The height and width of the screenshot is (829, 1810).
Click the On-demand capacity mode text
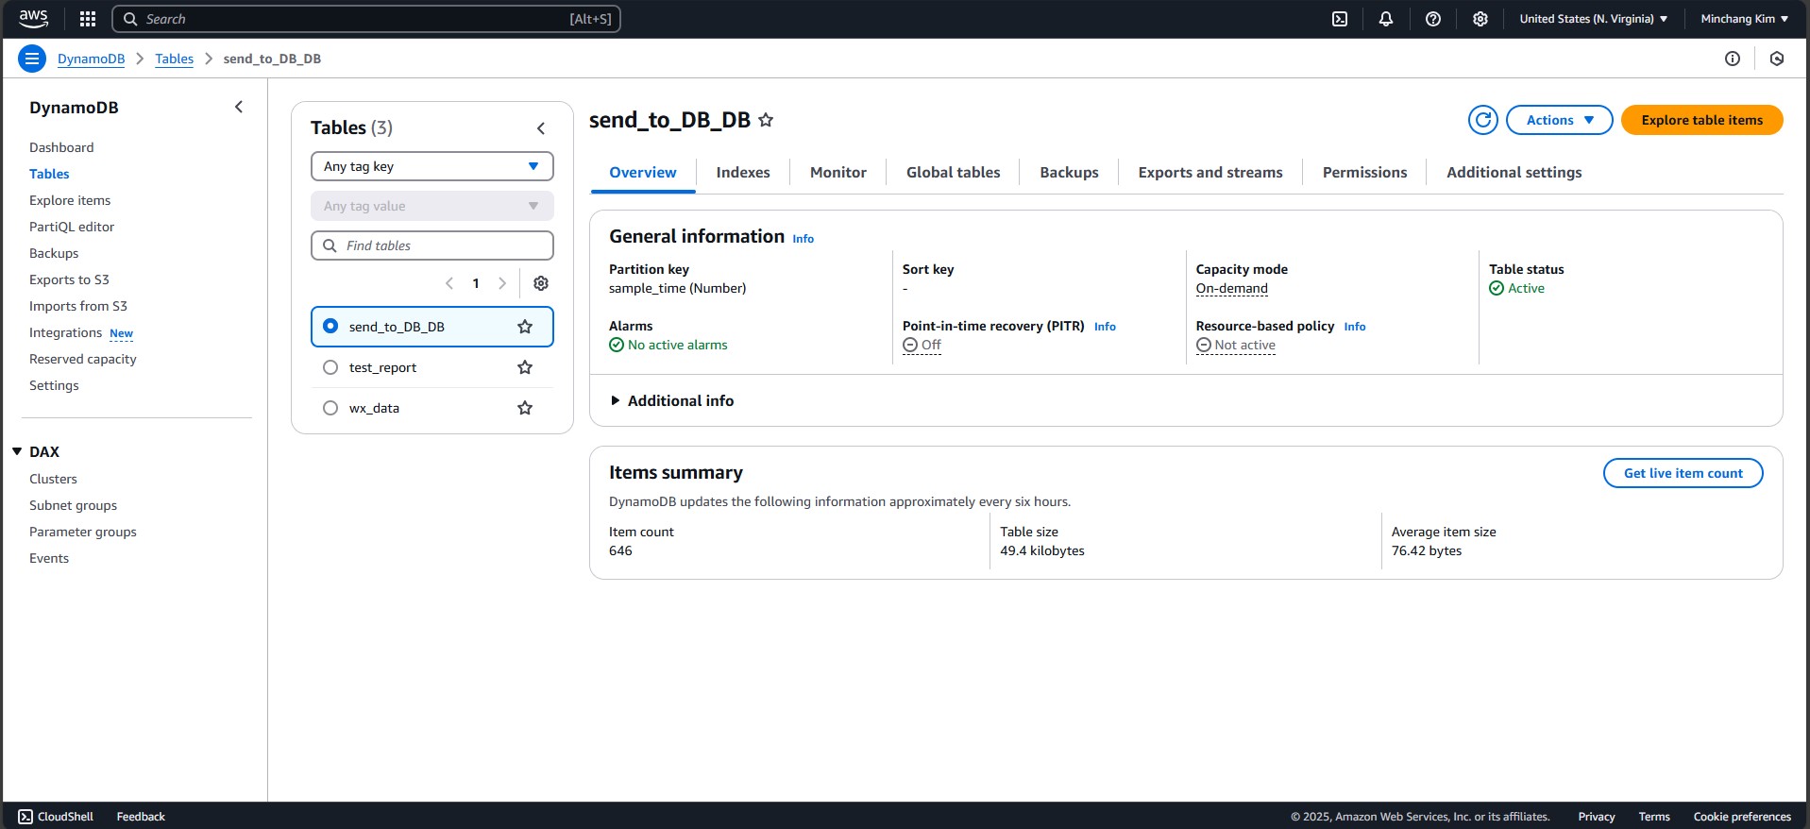(1231, 289)
